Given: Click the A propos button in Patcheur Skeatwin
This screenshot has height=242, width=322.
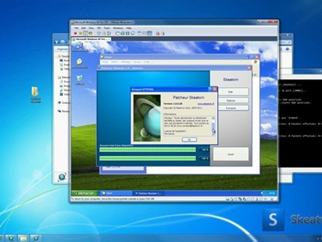Looking at the screenshot, I should [231, 108].
